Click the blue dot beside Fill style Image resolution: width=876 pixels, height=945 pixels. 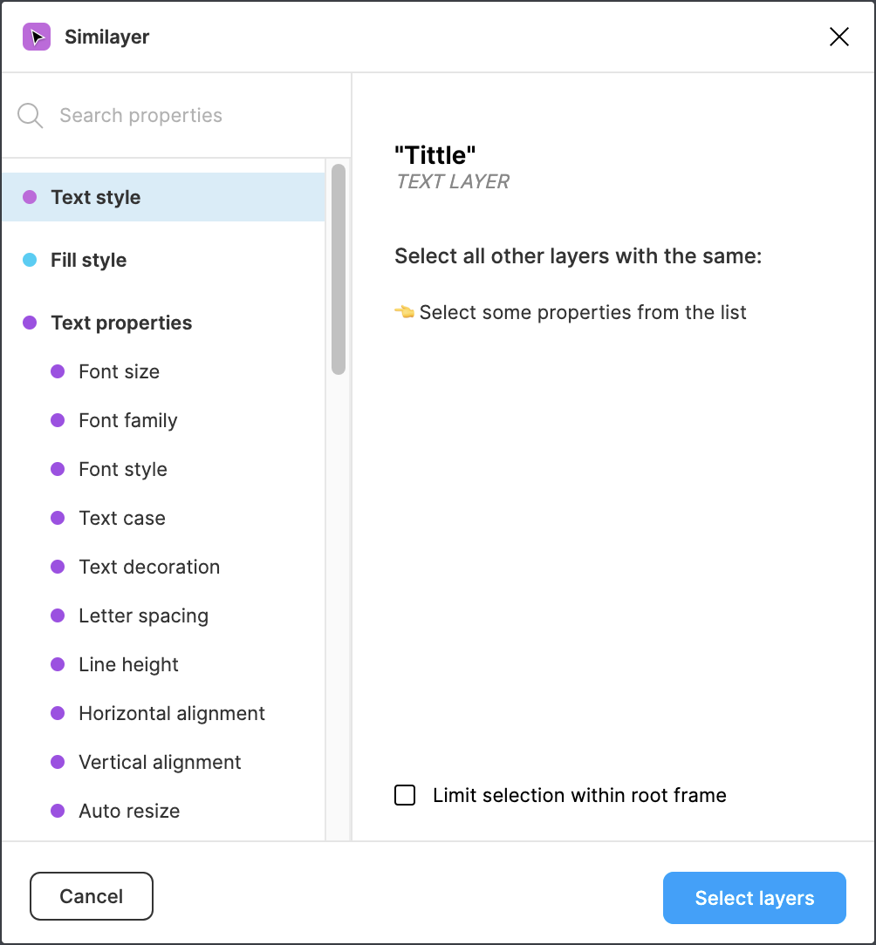click(x=30, y=260)
